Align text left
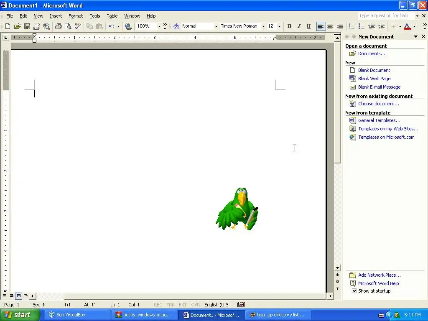The width and height of the screenshot is (428, 321). (321, 26)
